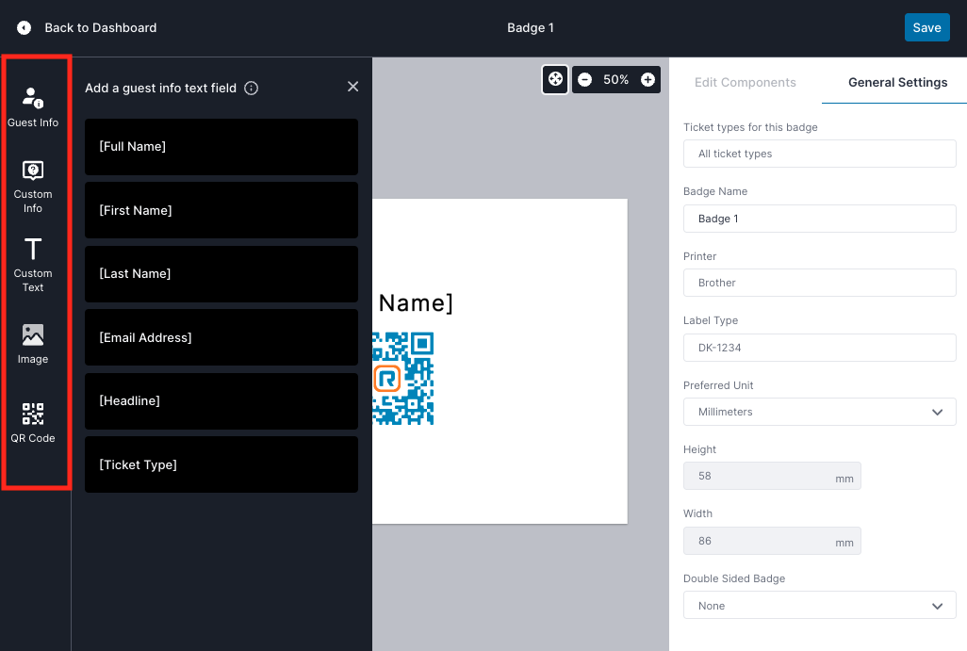The width and height of the screenshot is (967, 651).
Task: Click the Badge Name input field
Action: pos(820,219)
